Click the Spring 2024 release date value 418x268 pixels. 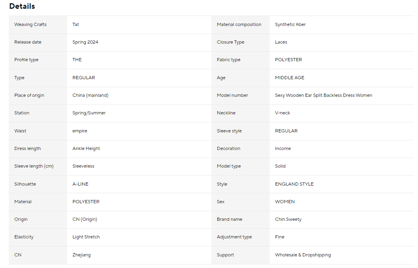point(85,42)
